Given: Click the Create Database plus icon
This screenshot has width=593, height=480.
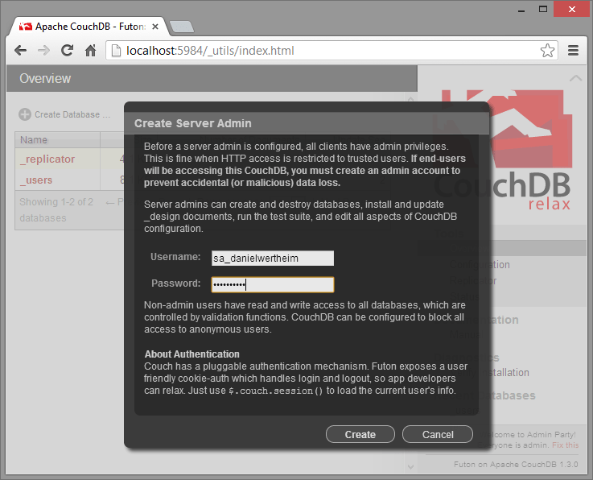Looking at the screenshot, I should point(25,114).
